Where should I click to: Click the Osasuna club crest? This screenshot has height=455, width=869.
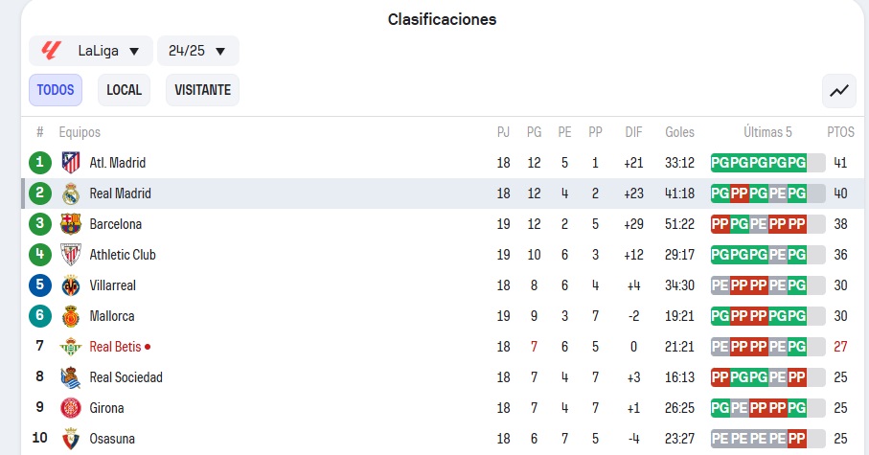pyautogui.click(x=71, y=439)
